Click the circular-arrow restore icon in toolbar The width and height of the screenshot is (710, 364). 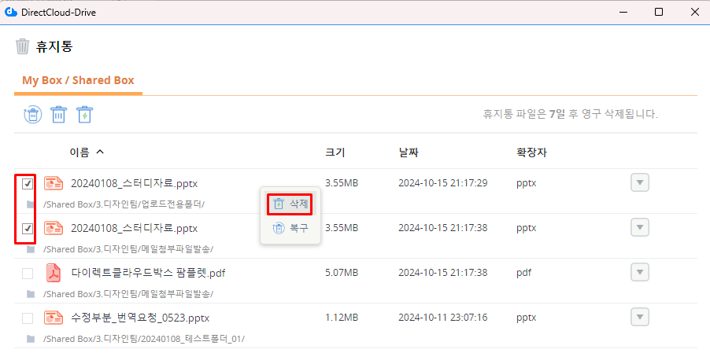point(31,115)
